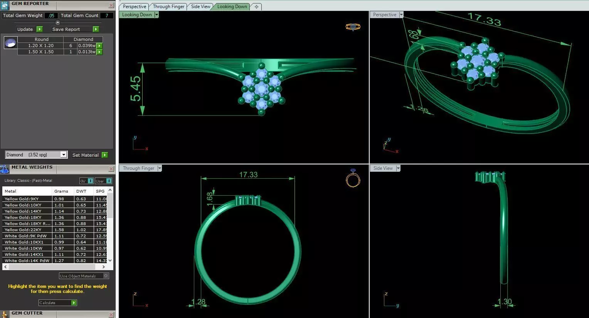This screenshot has width=589, height=318.
Task: Enable the Use Object Materials option
Action: [106, 276]
